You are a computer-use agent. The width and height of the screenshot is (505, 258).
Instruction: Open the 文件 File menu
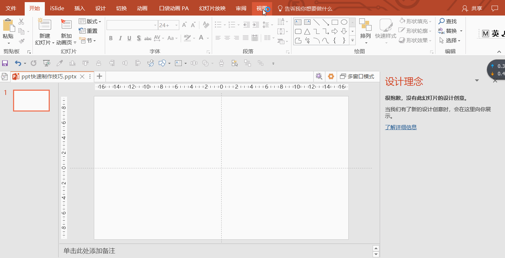11,8
